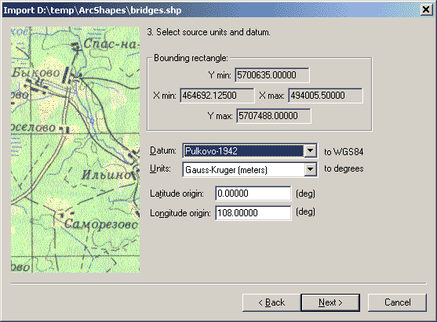Expand the Units dropdown arrow

(x=310, y=169)
